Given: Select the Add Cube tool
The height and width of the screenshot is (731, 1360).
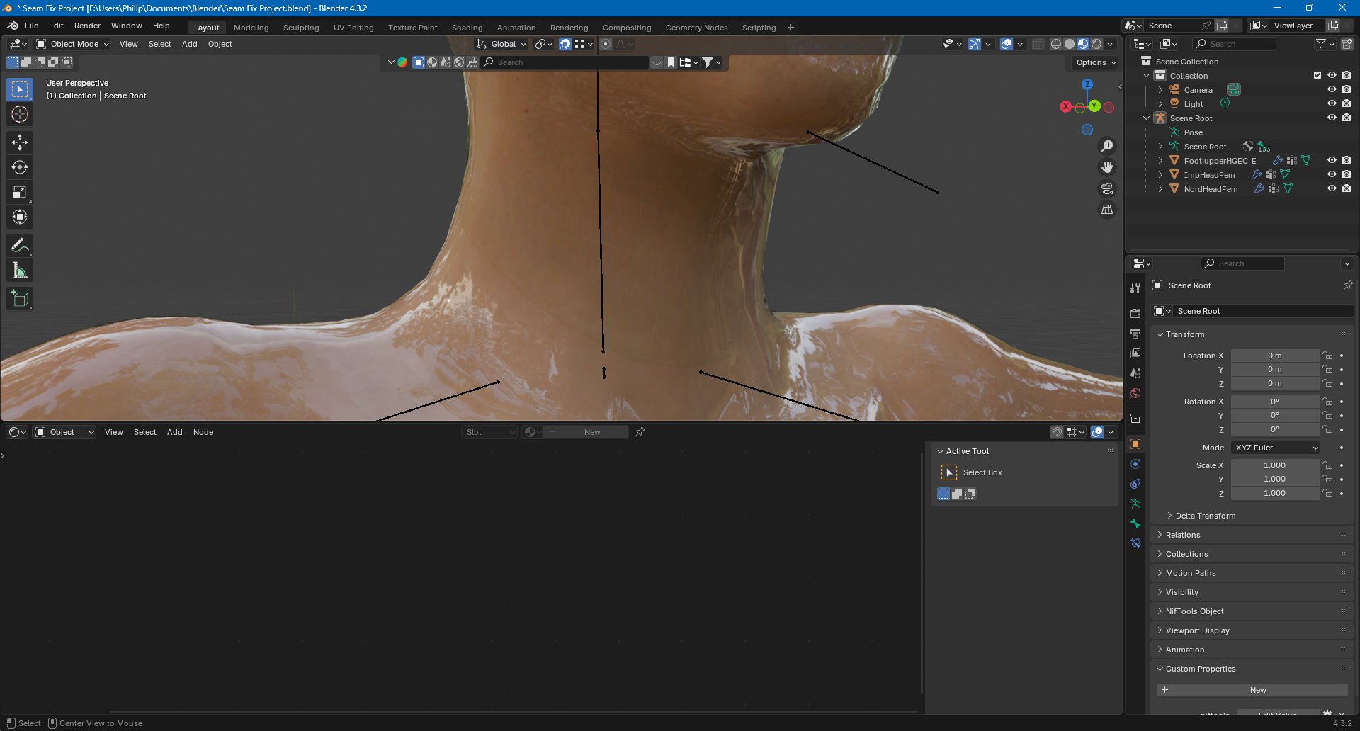Looking at the screenshot, I should pos(20,299).
